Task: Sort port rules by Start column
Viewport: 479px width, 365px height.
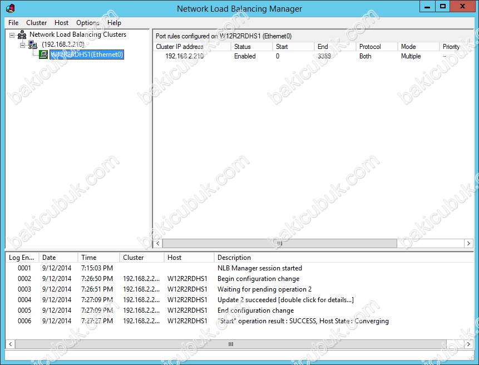Action: click(293, 46)
